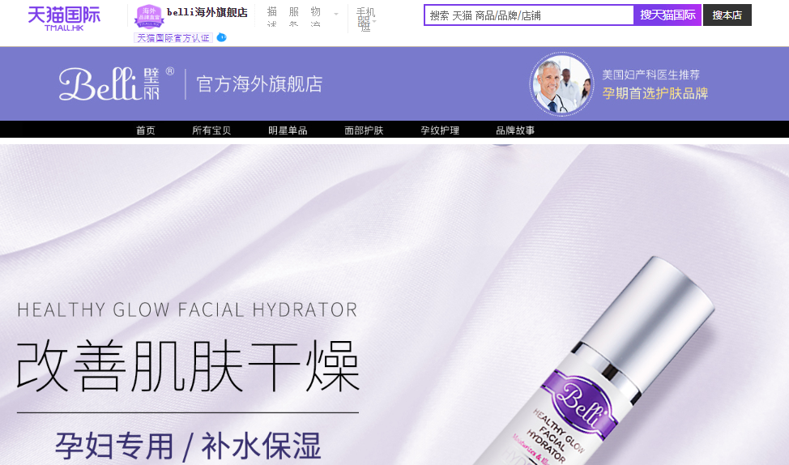
Task: Open the 所有宝贝 nav tab
Action: 211,130
